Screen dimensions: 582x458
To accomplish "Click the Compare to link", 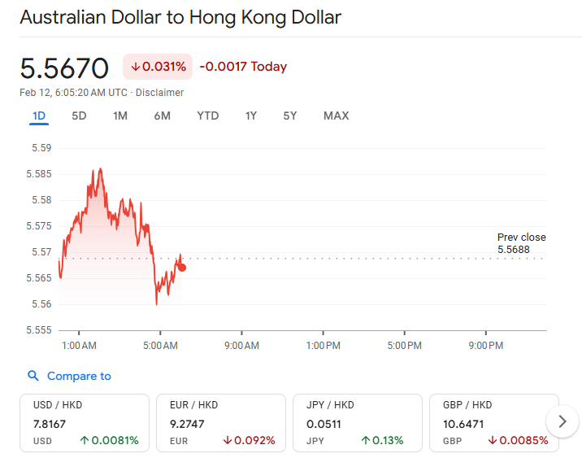I will [79, 376].
